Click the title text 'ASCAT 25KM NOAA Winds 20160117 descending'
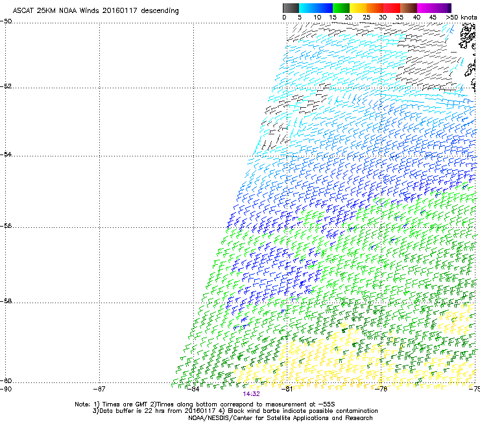The image size is (480, 422). [x=96, y=10]
